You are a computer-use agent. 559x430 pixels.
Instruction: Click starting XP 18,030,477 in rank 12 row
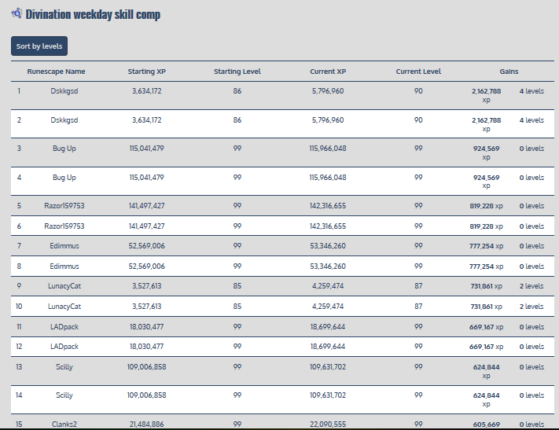(x=147, y=346)
